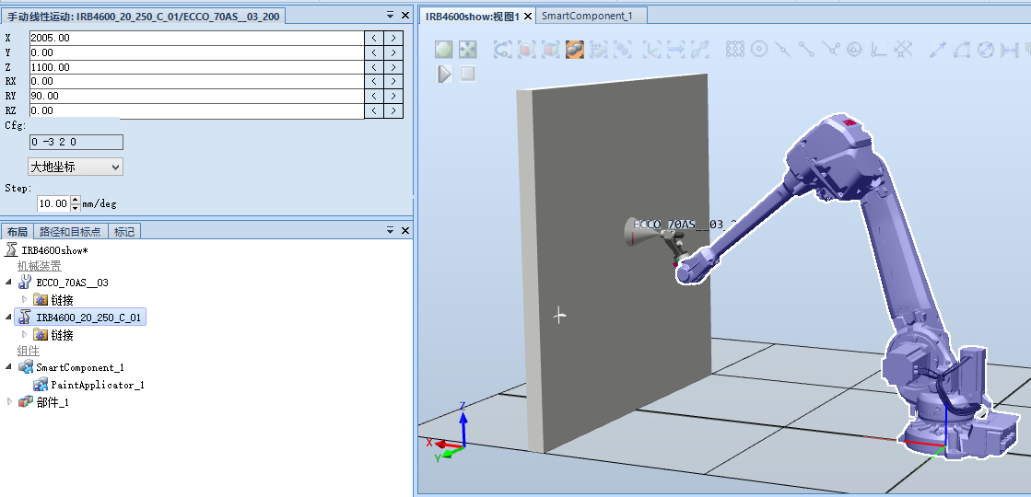This screenshot has width=1031, height=497.
Task: Close the IRB4600show:视图1 tab
Action: (527, 16)
